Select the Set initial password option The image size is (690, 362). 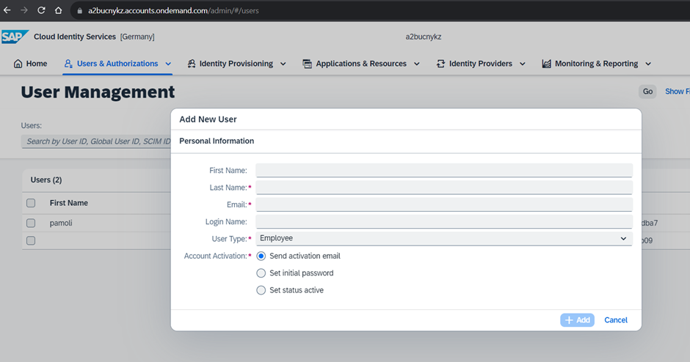261,273
